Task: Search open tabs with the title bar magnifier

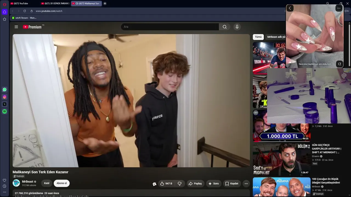Action: tap(328, 4)
